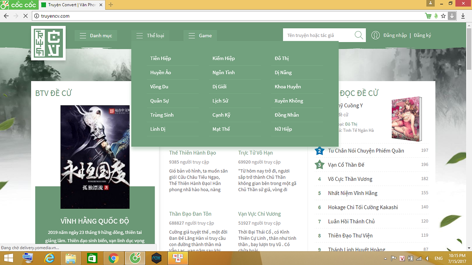
Task: Open Google Chrome from the taskbar
Action: pos(114,258)
